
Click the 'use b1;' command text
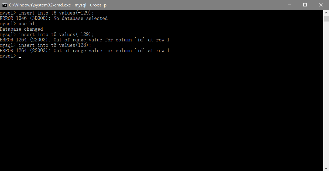coord(28,24)
